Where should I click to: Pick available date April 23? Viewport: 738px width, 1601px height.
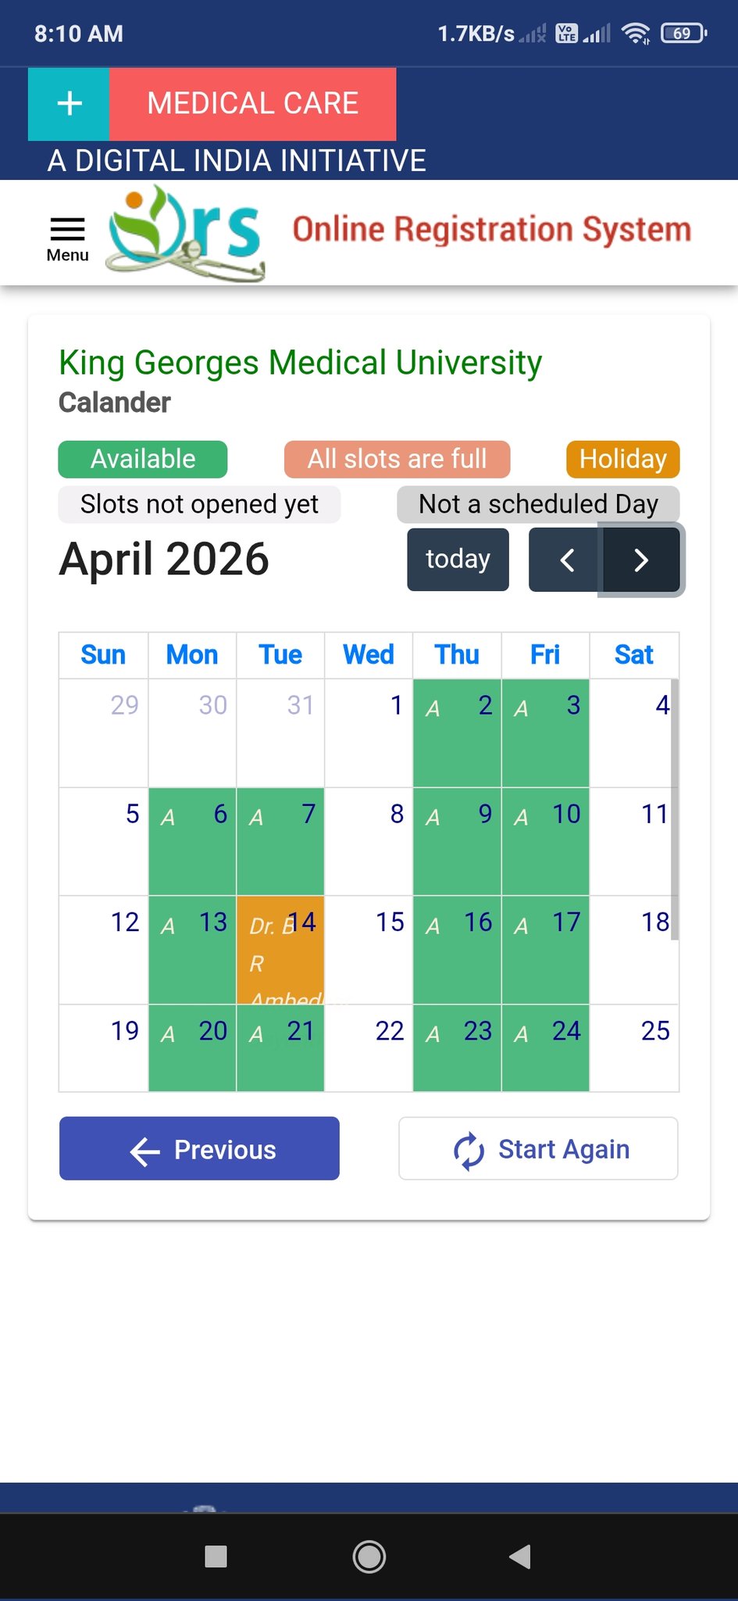click(458, 1048)
